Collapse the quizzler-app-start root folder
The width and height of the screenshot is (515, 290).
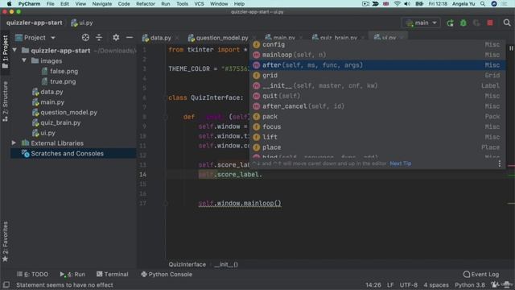14,50
